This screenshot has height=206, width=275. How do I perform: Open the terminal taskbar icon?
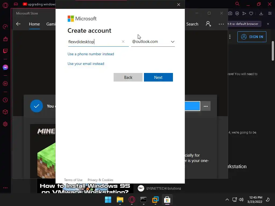point(143,200)
